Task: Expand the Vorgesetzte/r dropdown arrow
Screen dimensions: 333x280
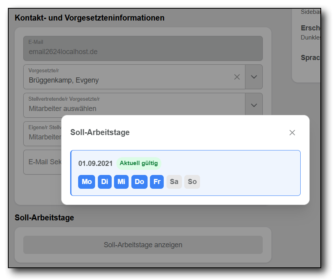Action: [254, 77]
